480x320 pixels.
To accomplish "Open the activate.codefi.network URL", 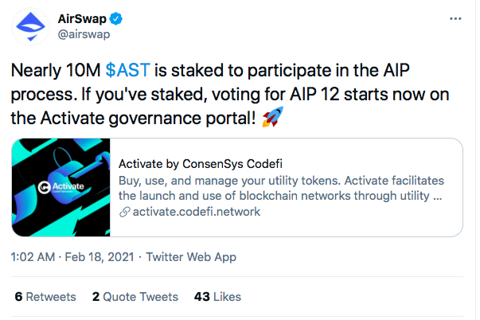I will pyautogui.click(x=197, y=212).
